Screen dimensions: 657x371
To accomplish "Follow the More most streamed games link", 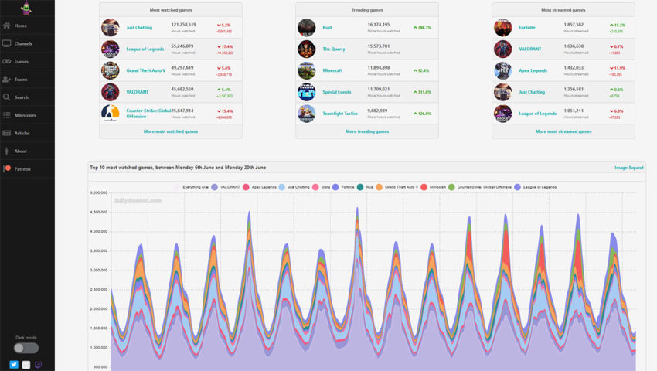I will 563,131.
